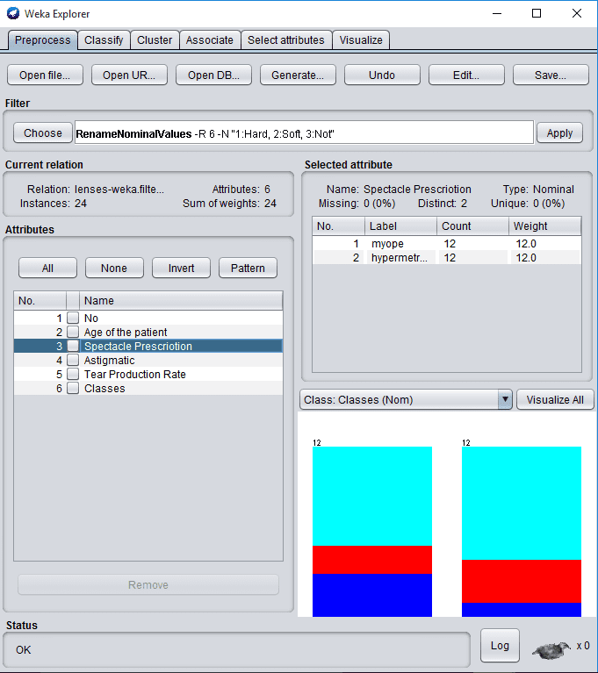The width and height of the screenshot is (598, 673).
Task: Tick the checkbox for attribute No
Action: 73,318
